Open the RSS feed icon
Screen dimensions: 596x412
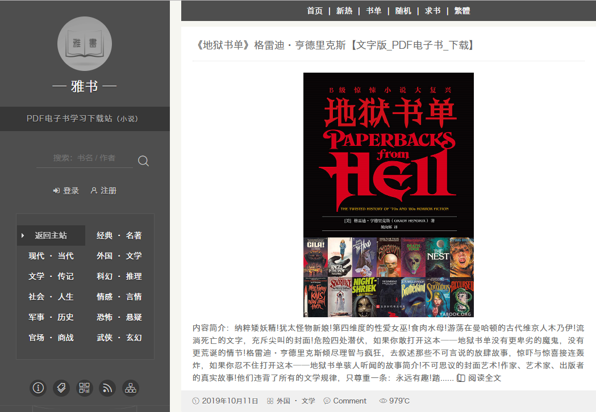click(x=107, y=388)
